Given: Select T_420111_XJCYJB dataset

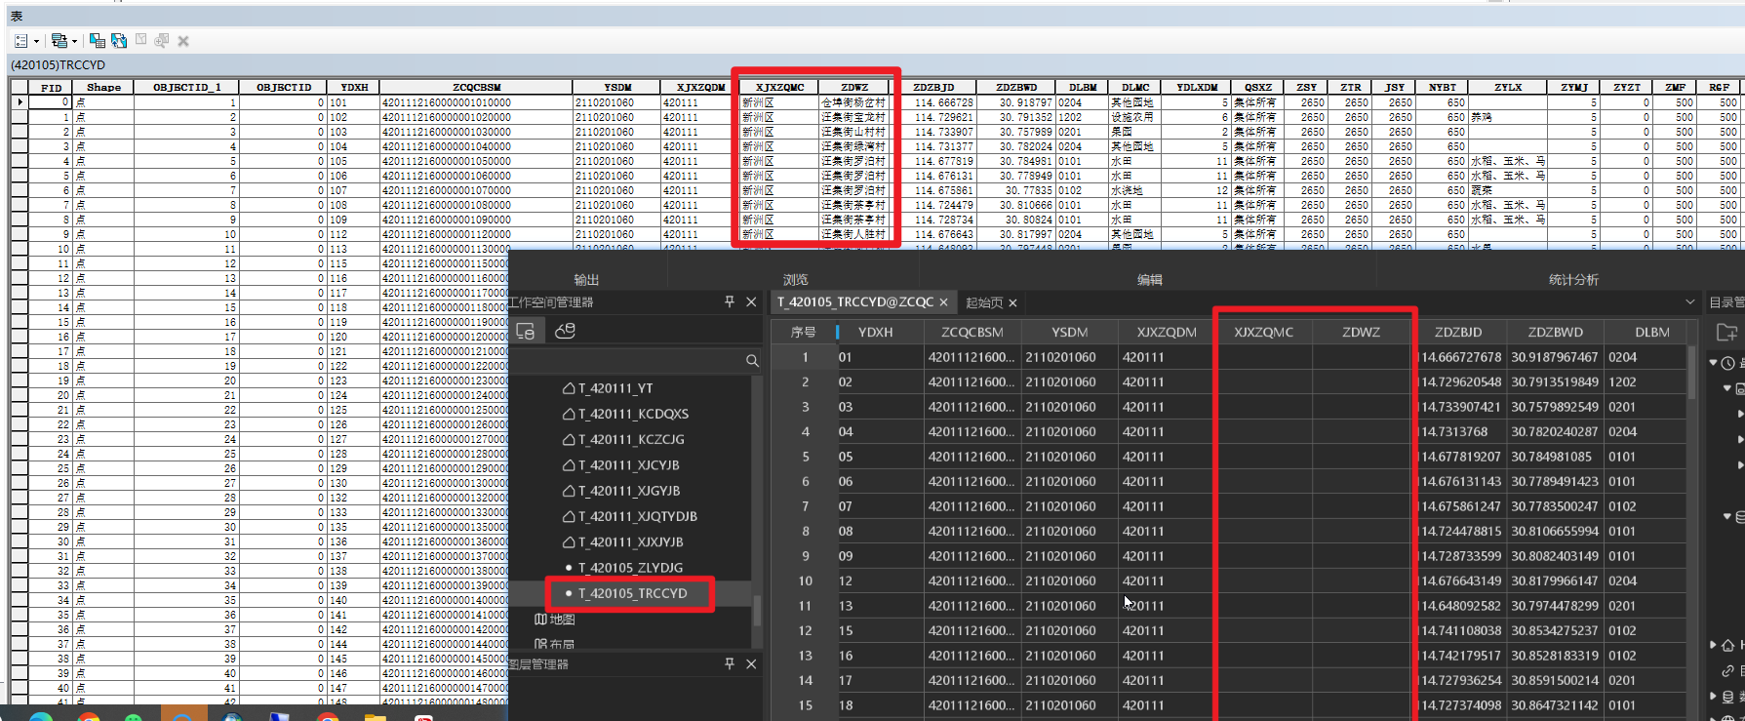Looking at the screenshot, I should pos(628,465).
